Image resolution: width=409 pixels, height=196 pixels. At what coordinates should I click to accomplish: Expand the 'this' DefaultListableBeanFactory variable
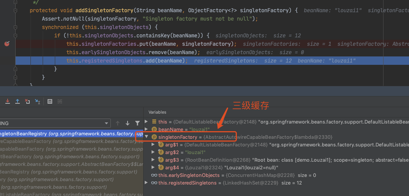coord(146,122)
